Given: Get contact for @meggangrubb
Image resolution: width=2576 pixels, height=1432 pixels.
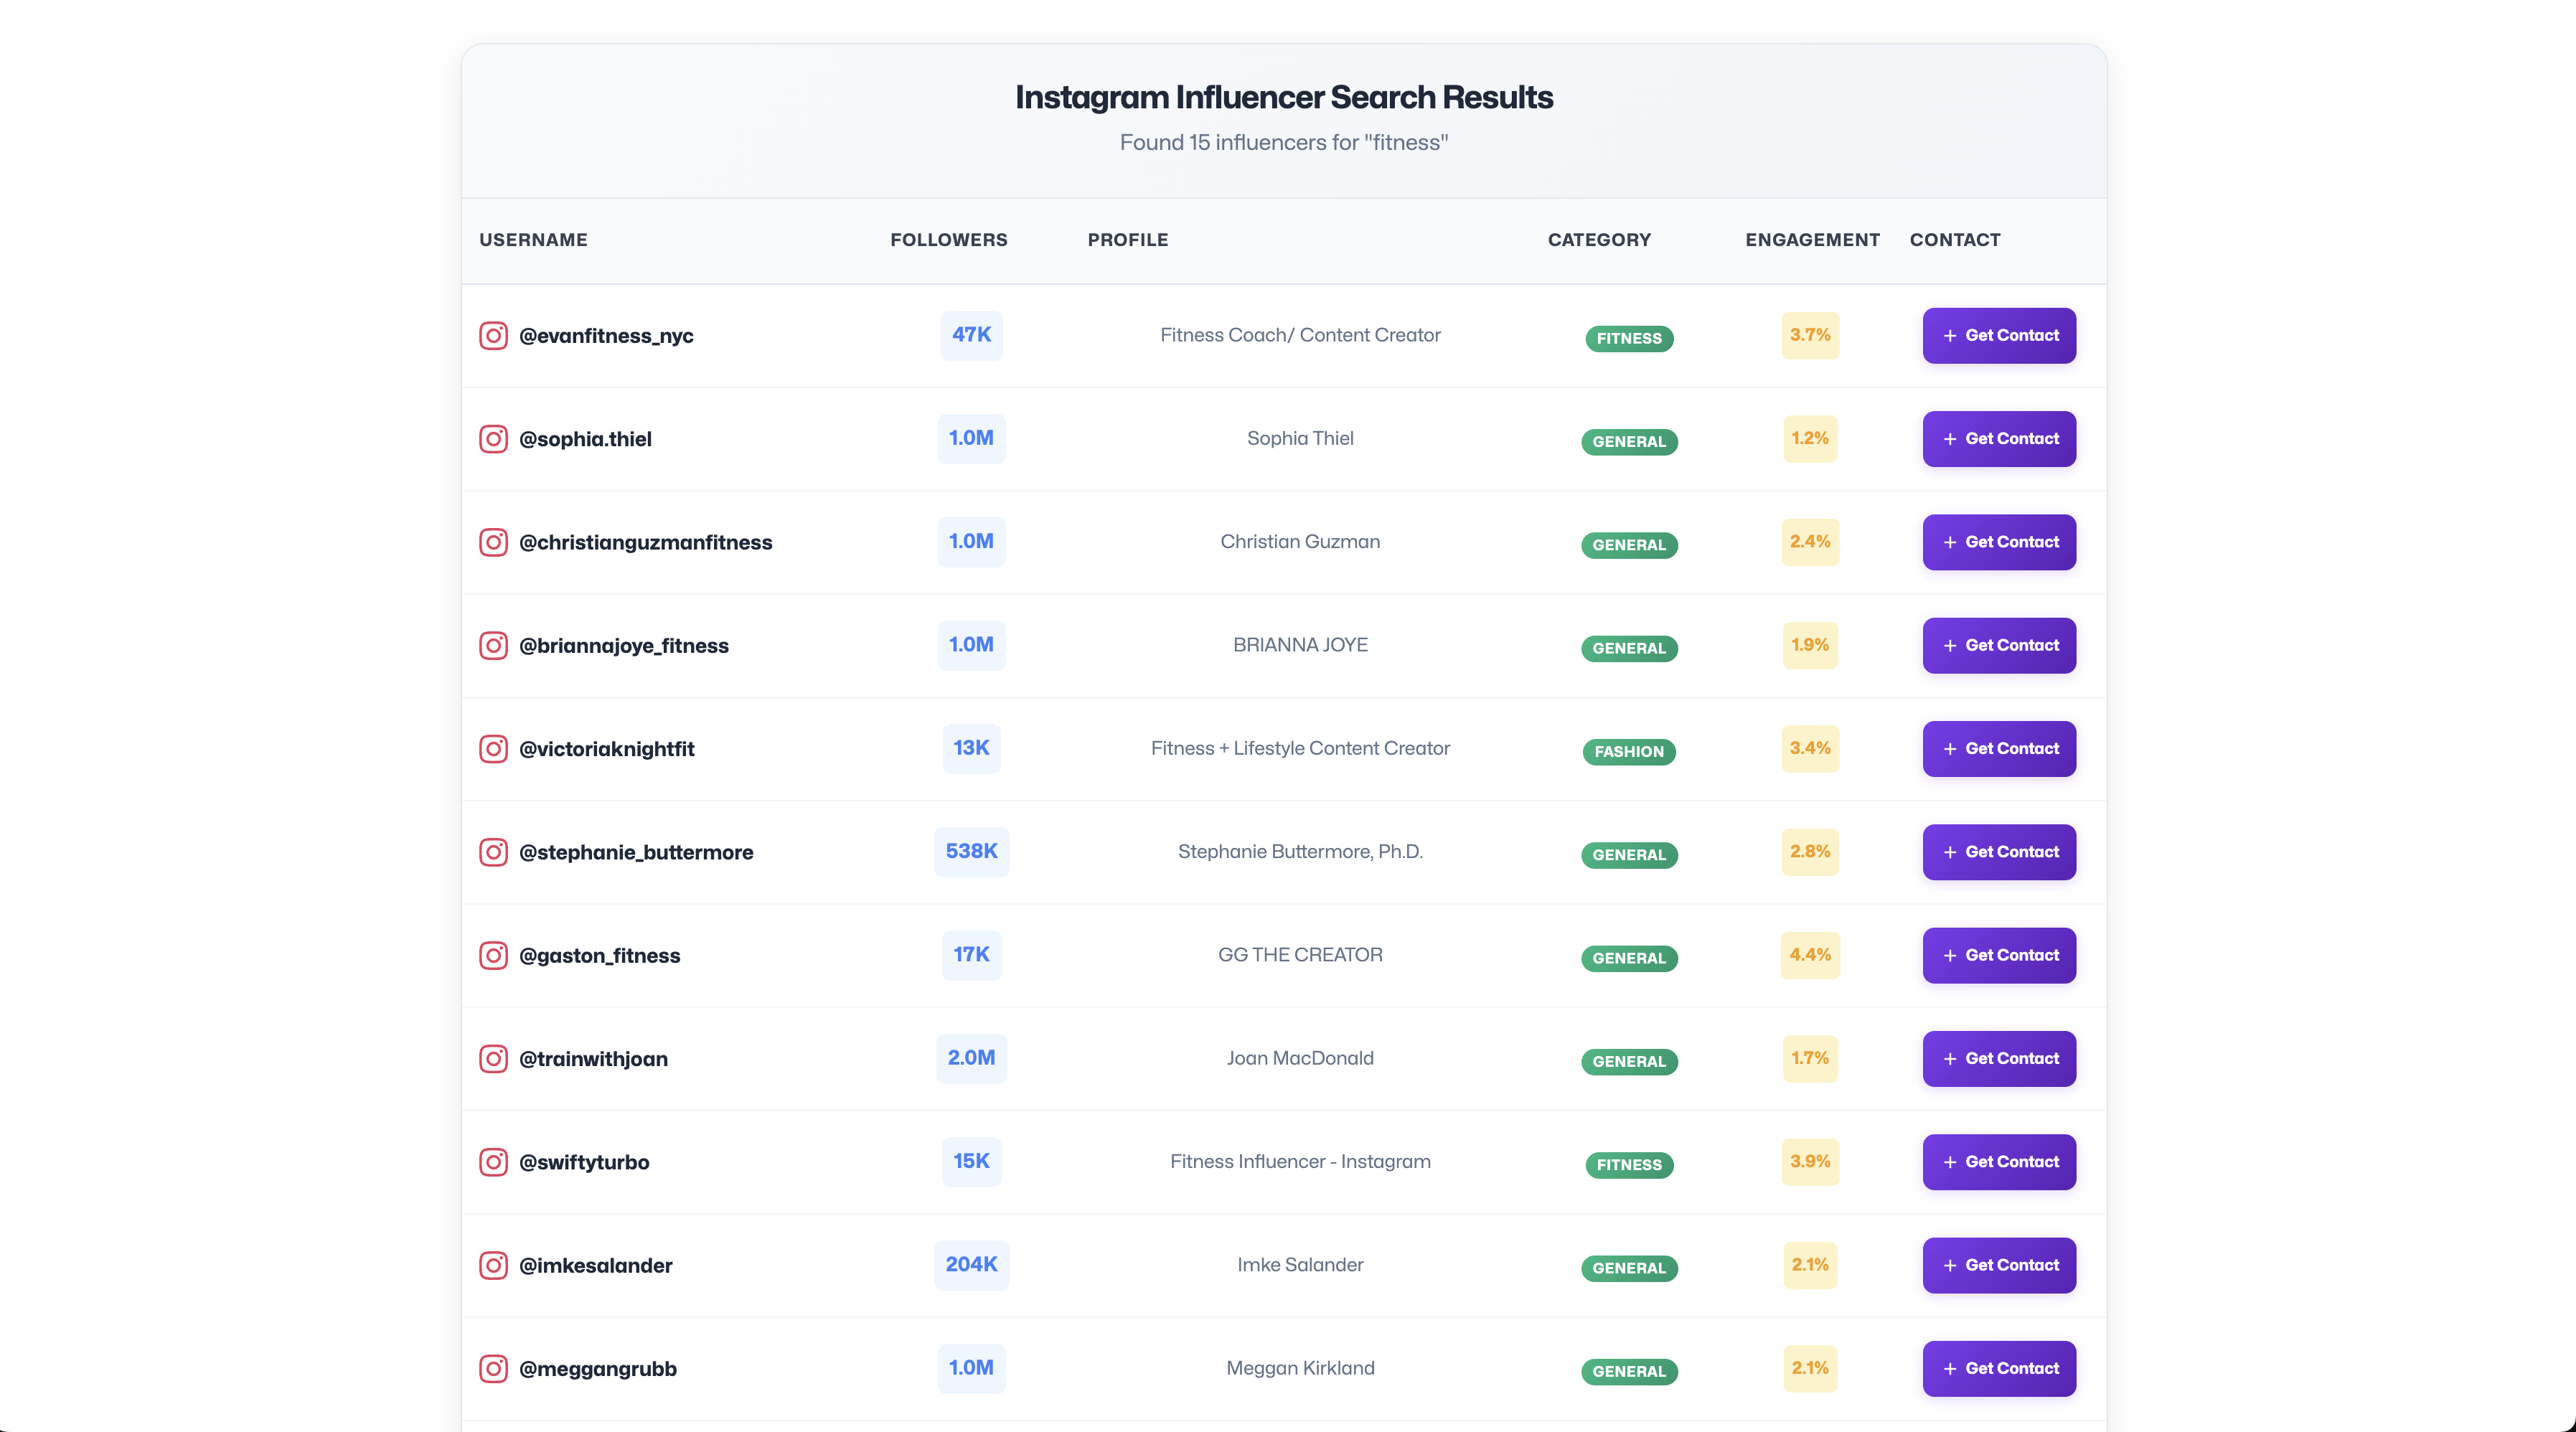Looking at the screenshot, I should click(1999, 1369).
